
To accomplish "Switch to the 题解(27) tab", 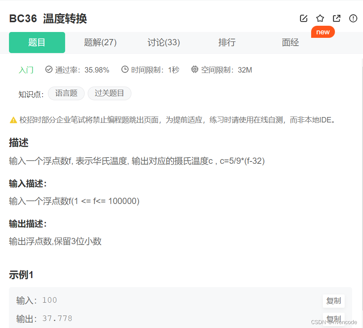I will point(100,43).
